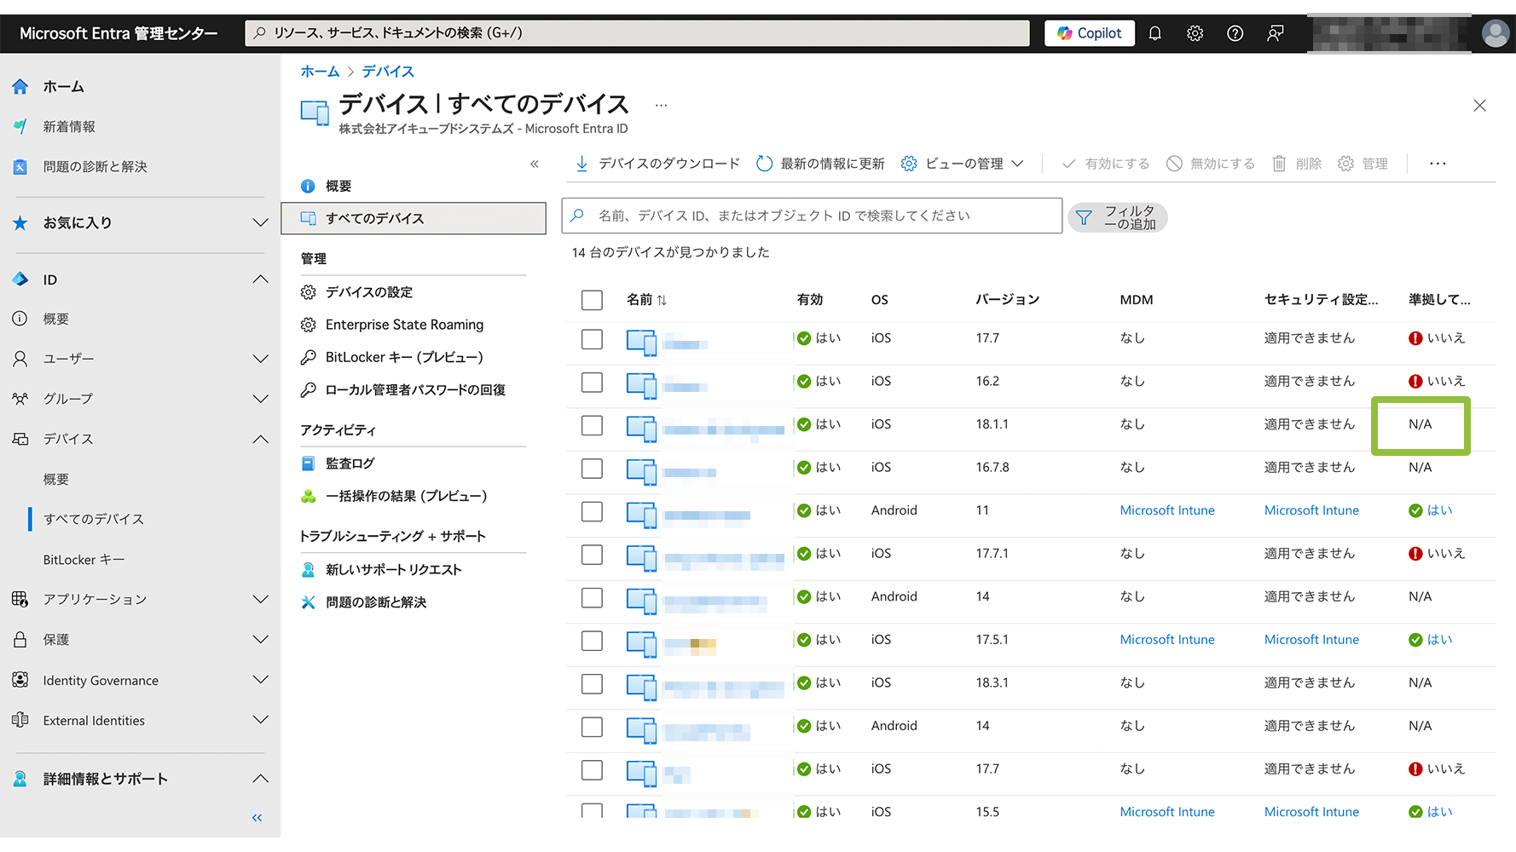Open 問題の診断と解決 in left sidebar
Screen dimensions: 1516x852
click(x=95, y=166)
